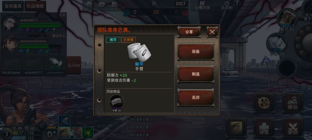The width and height of the screenshot is (312, 140).
Task: Open the 队伍情报 team info tab
Action: (35, 6)
